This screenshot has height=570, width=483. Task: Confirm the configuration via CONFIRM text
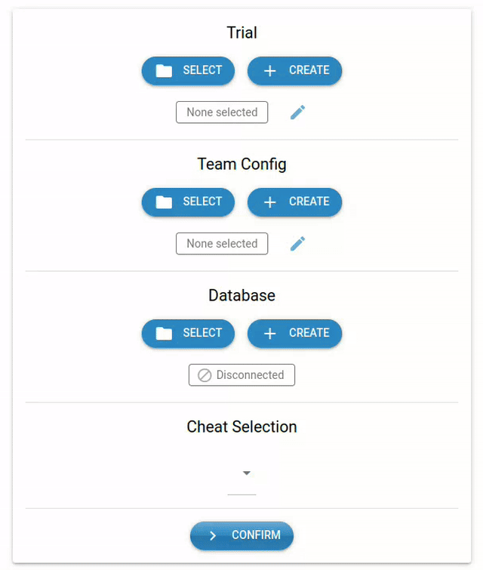257,535
